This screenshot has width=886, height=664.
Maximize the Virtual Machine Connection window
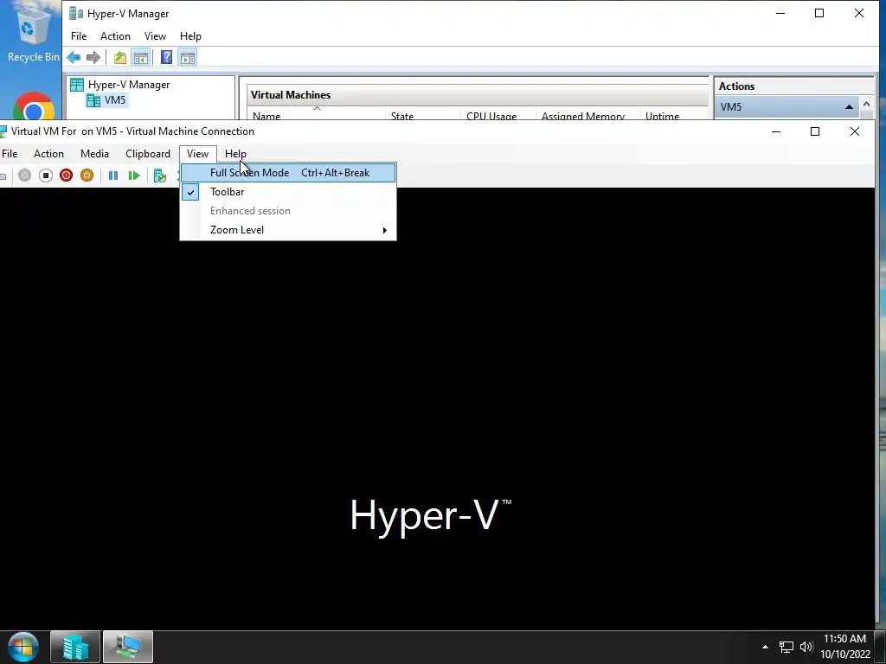coord(815,131)
